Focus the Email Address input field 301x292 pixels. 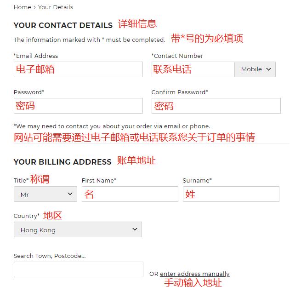coord(78,69)
